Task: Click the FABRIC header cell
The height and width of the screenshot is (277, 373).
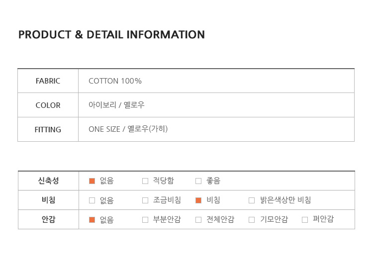Action: coord(48,81)
